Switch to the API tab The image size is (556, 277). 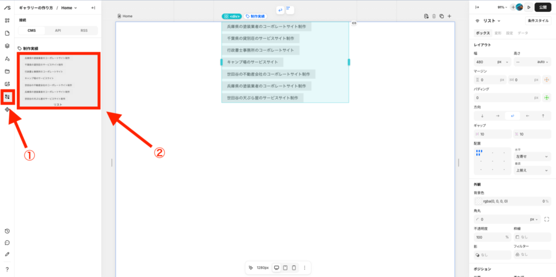pos(58,31)
